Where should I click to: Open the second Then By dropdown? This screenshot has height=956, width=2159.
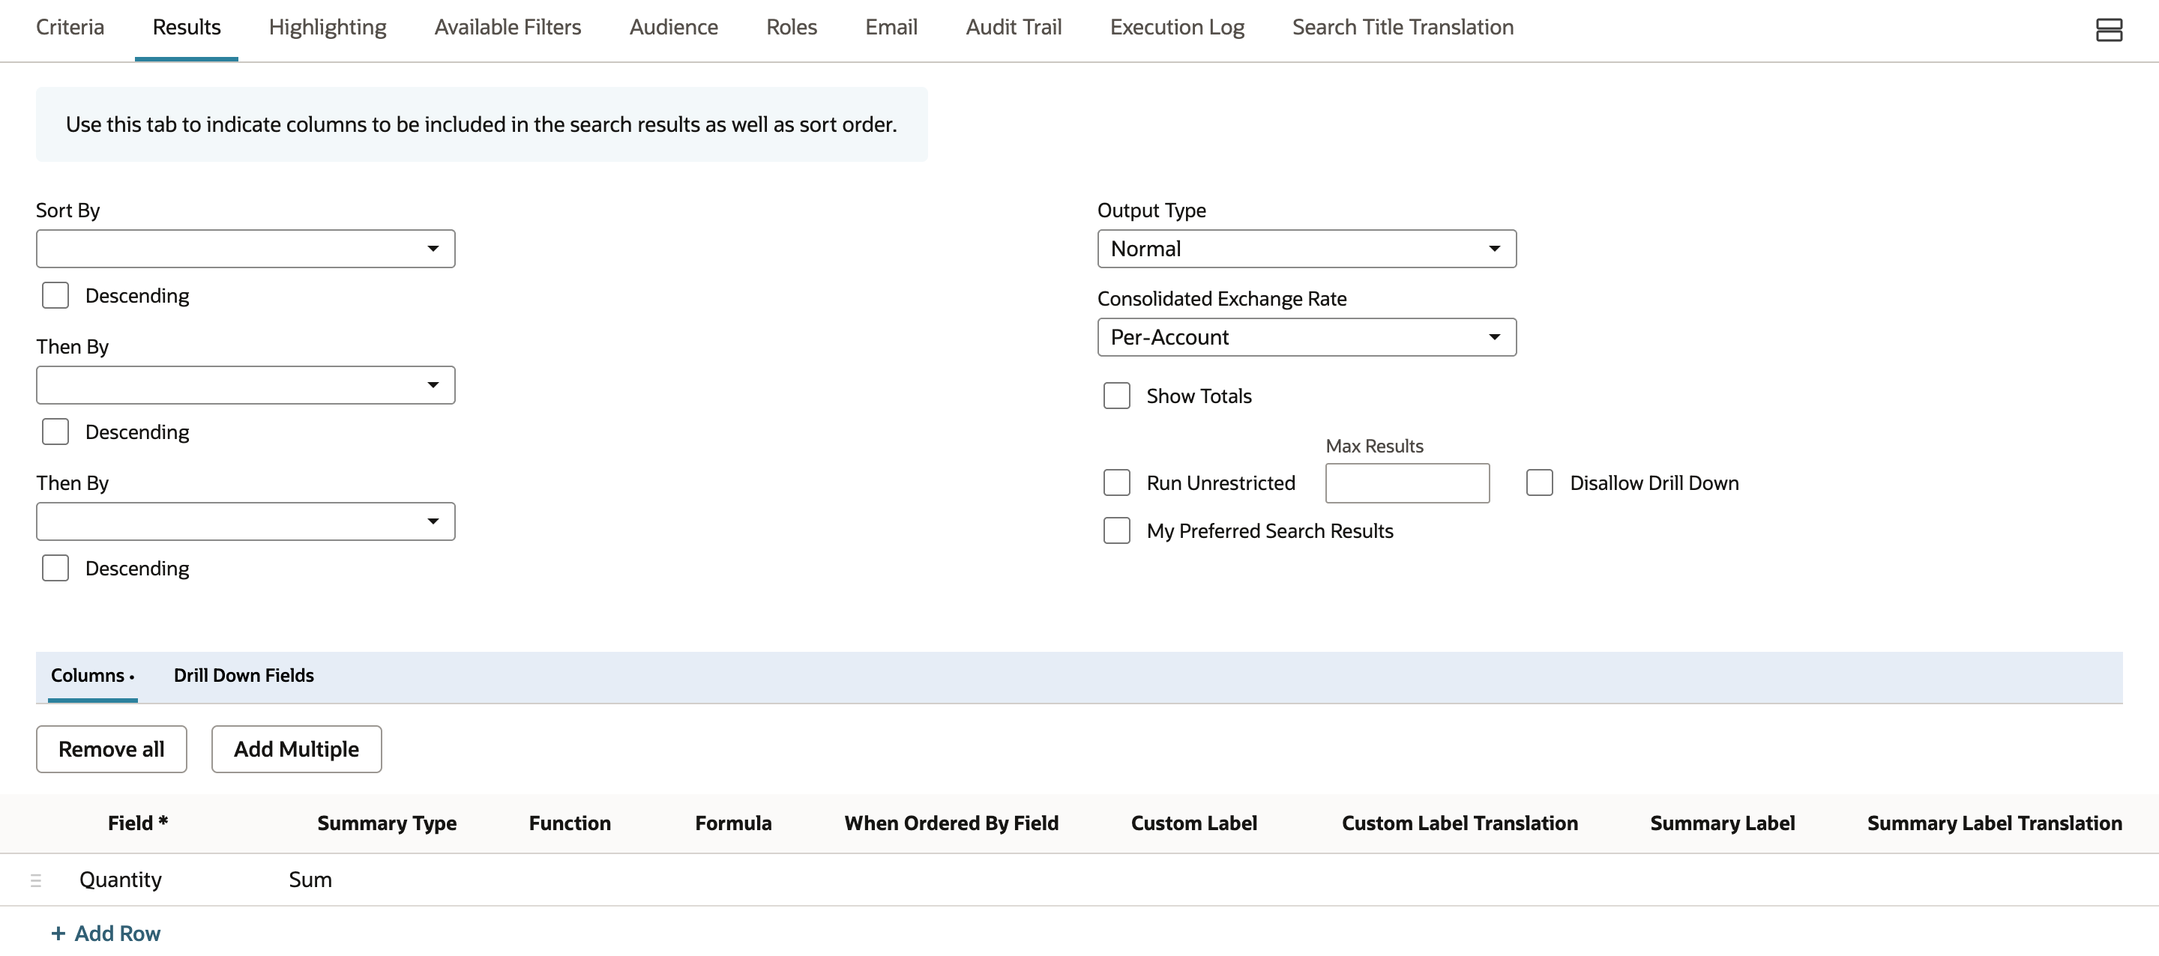tap(246, 521)
